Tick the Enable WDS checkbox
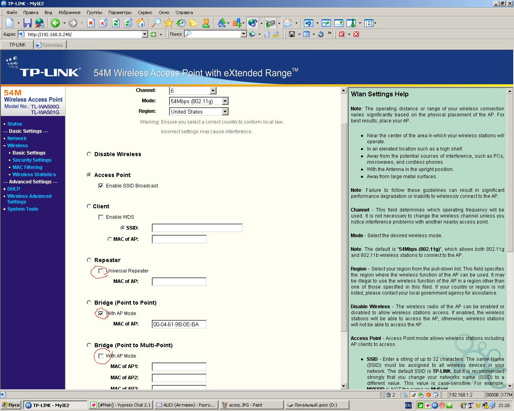514x411 pixels. pyautogui.click(x=101, y=217)
